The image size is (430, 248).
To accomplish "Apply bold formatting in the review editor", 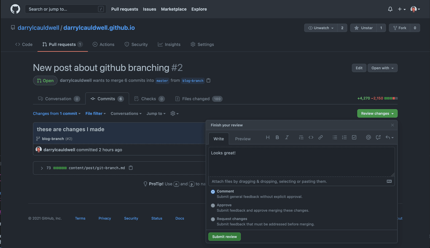I will tap(277, 137).
